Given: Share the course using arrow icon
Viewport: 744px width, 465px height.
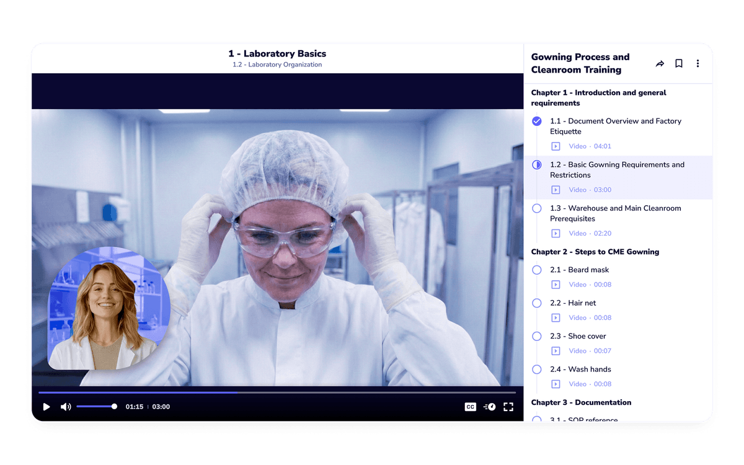Looking at the screenshot, I should tap(660, 64).
